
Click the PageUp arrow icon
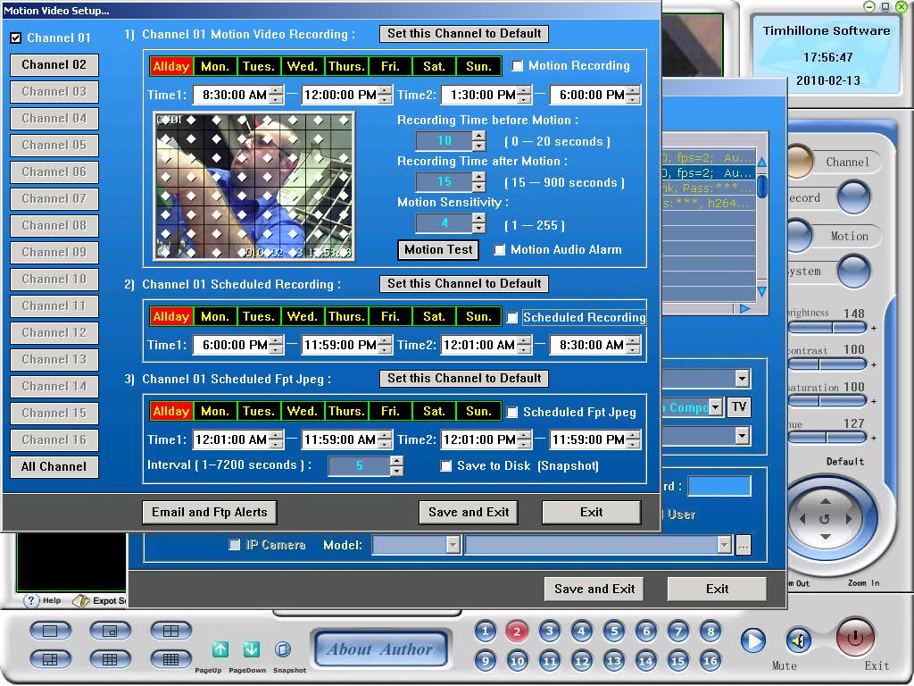(x=220, y=649)
